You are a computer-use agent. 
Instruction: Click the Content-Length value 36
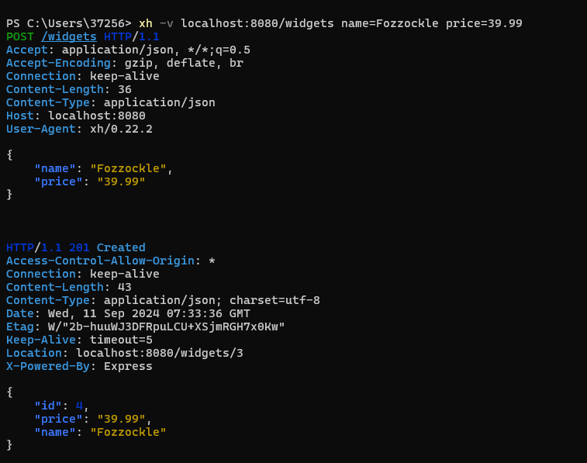[x=125, y=89]
